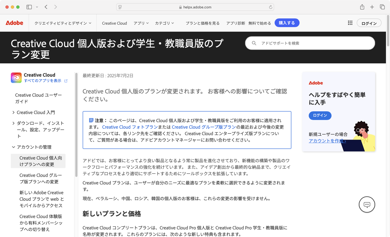This screenshot has width=390, height=237.
Task: Click the Creative Cloud app logo in the sidebar
Action: (x=16, y=78)
